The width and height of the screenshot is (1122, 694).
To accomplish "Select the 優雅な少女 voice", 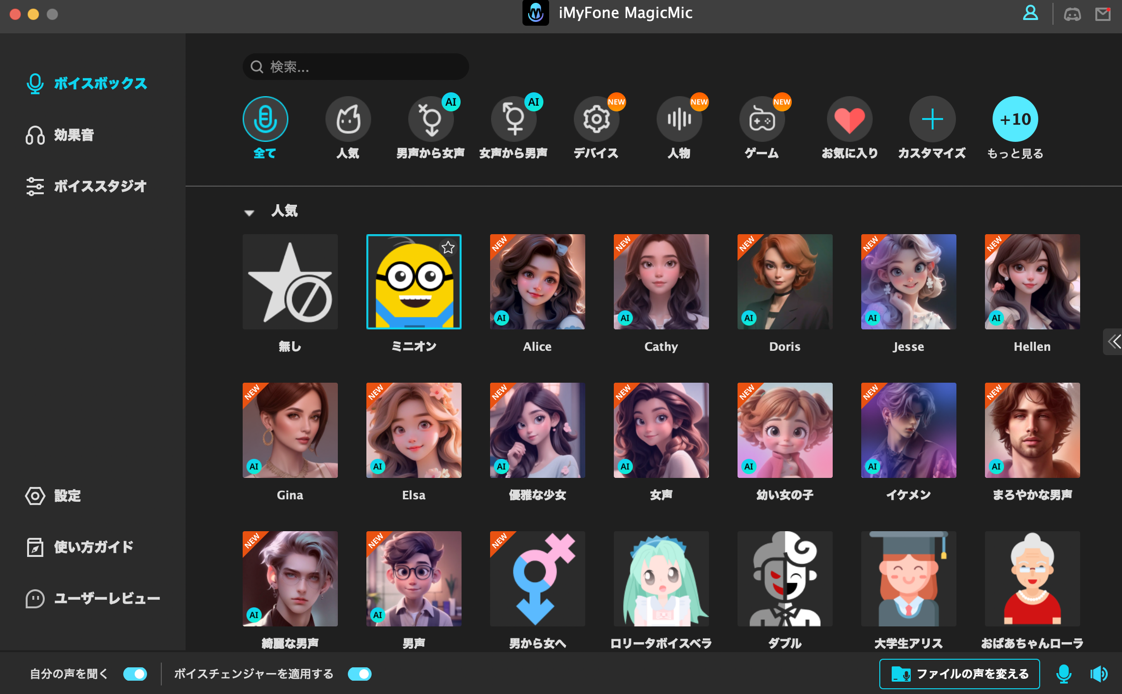I will point(538,430).
